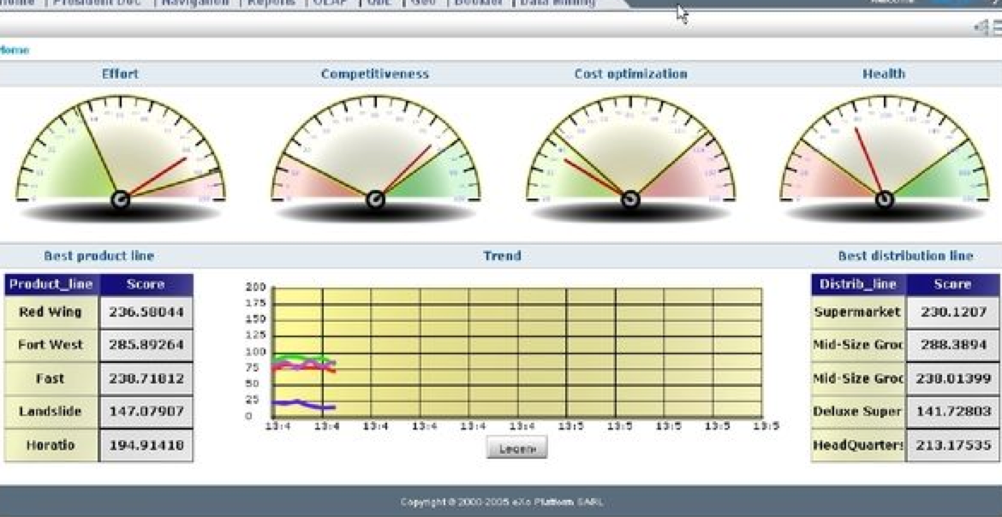This screenshot has width=1002, height=517.
Task: Click the Fort West score cell
Action: coord(146,344)
